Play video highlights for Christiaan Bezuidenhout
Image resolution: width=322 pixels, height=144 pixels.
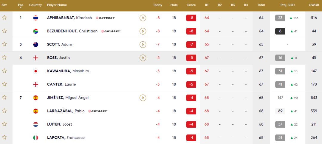143,31
